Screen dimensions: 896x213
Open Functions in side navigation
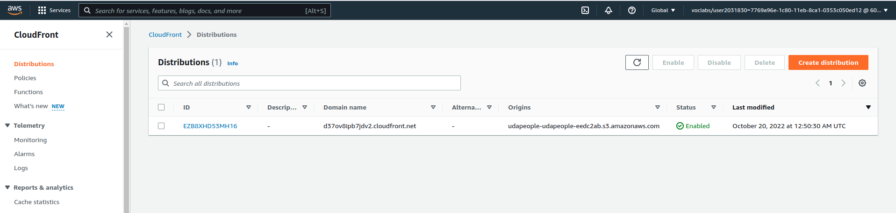(x=28, y=92)
